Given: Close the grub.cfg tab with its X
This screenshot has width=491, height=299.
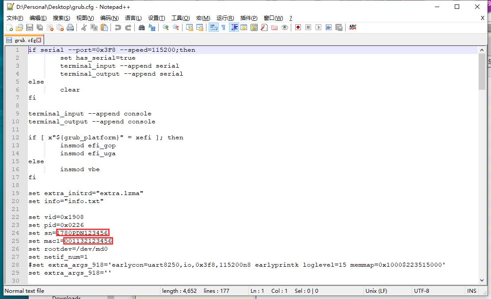Looking at the screenshot, I should pos(39,40).
